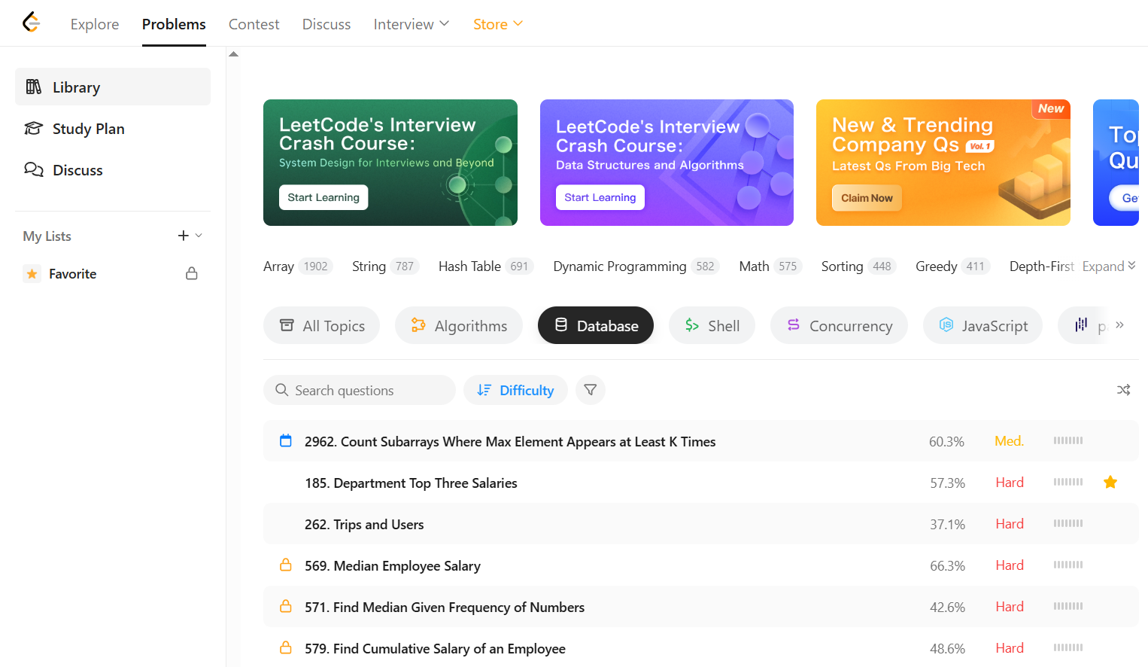
Task: Open 185. Department Top Three Salaries
Action: [x=411, y=483]
